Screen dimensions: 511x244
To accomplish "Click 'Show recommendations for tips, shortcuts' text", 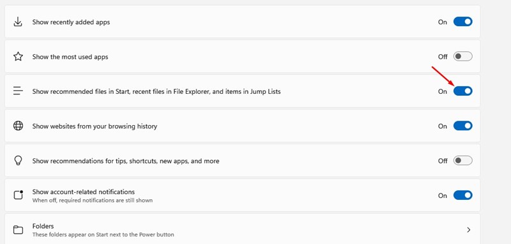I will pyautogui.click(x=126, y=161).
